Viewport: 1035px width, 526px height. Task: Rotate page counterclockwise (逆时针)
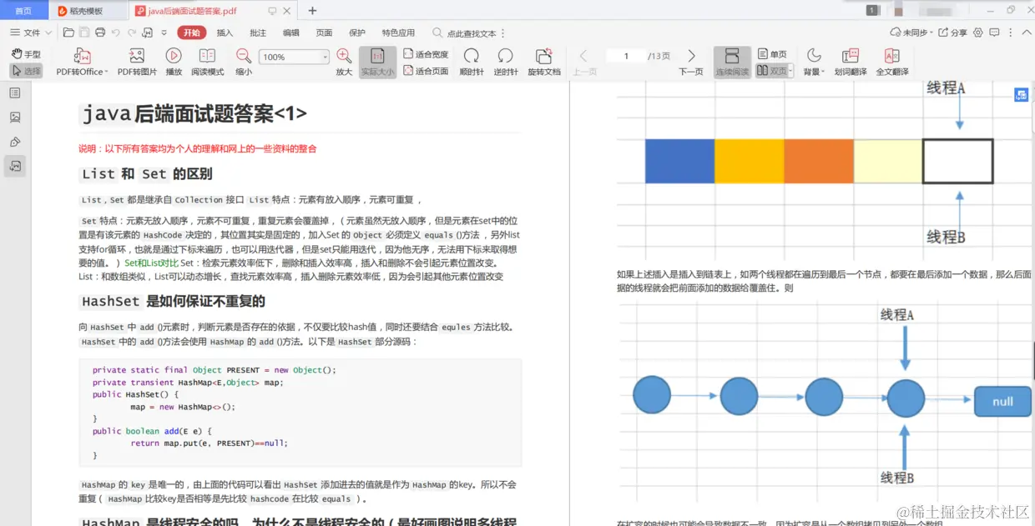pos(505,63)
